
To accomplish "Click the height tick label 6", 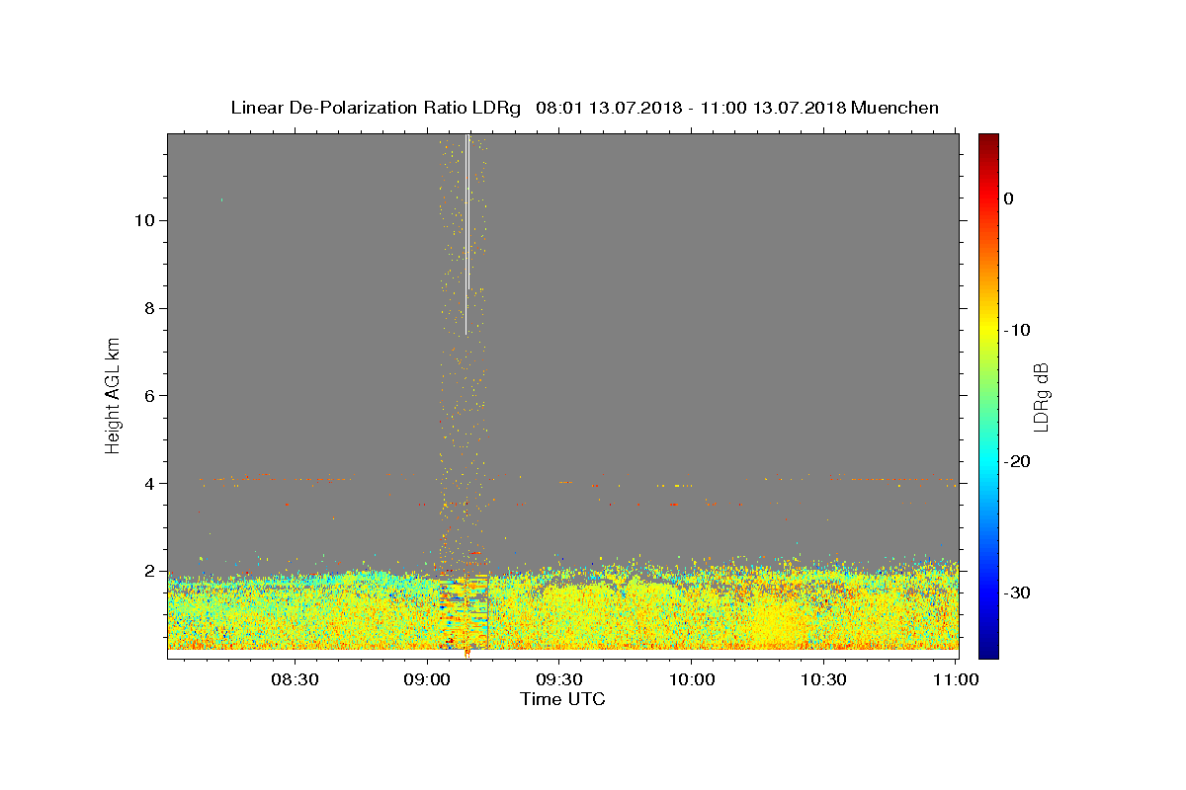I will 149,395.
